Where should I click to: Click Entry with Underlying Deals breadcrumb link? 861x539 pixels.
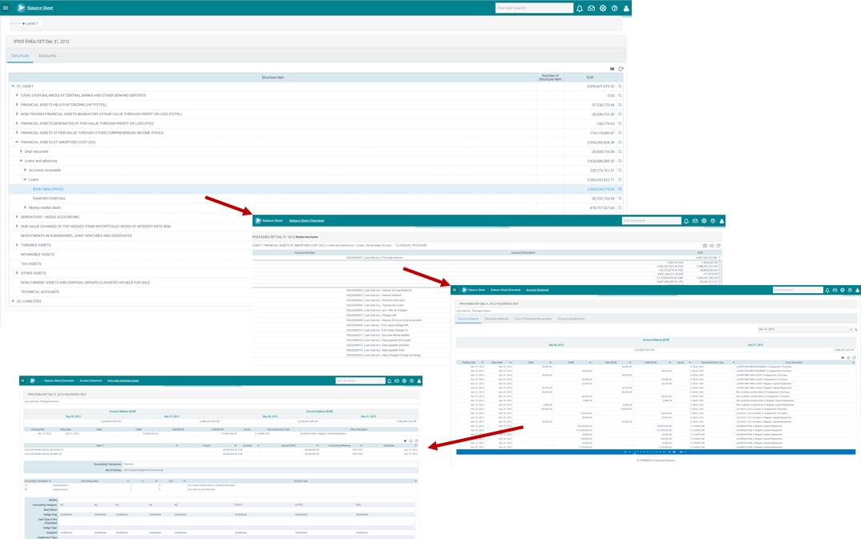coord(123,380)
